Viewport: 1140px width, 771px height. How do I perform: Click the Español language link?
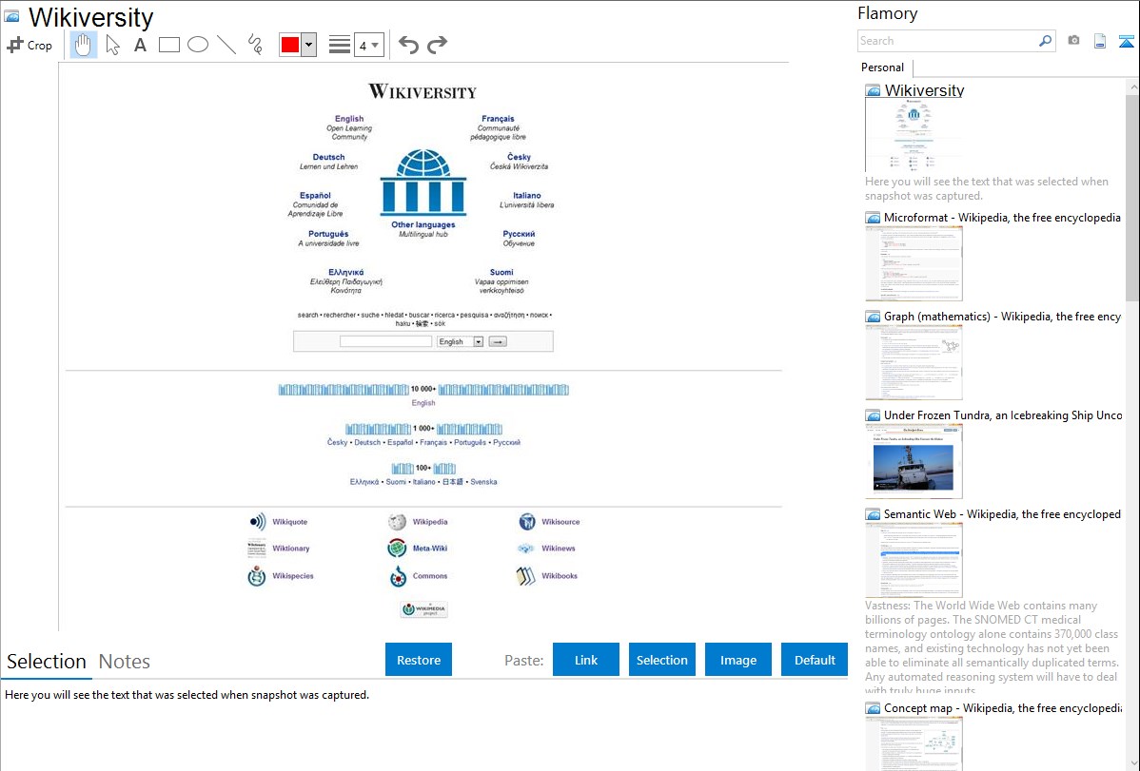[x=316, y=196]
